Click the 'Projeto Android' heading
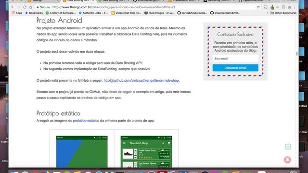308x173 pixels. [59, 20]
